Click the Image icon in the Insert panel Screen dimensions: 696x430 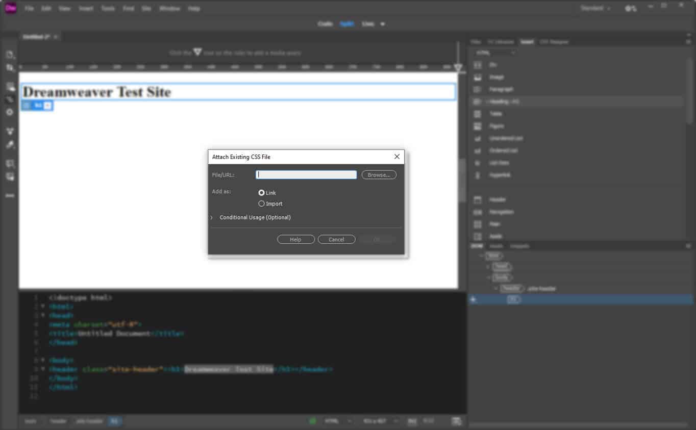pos(478,77)
